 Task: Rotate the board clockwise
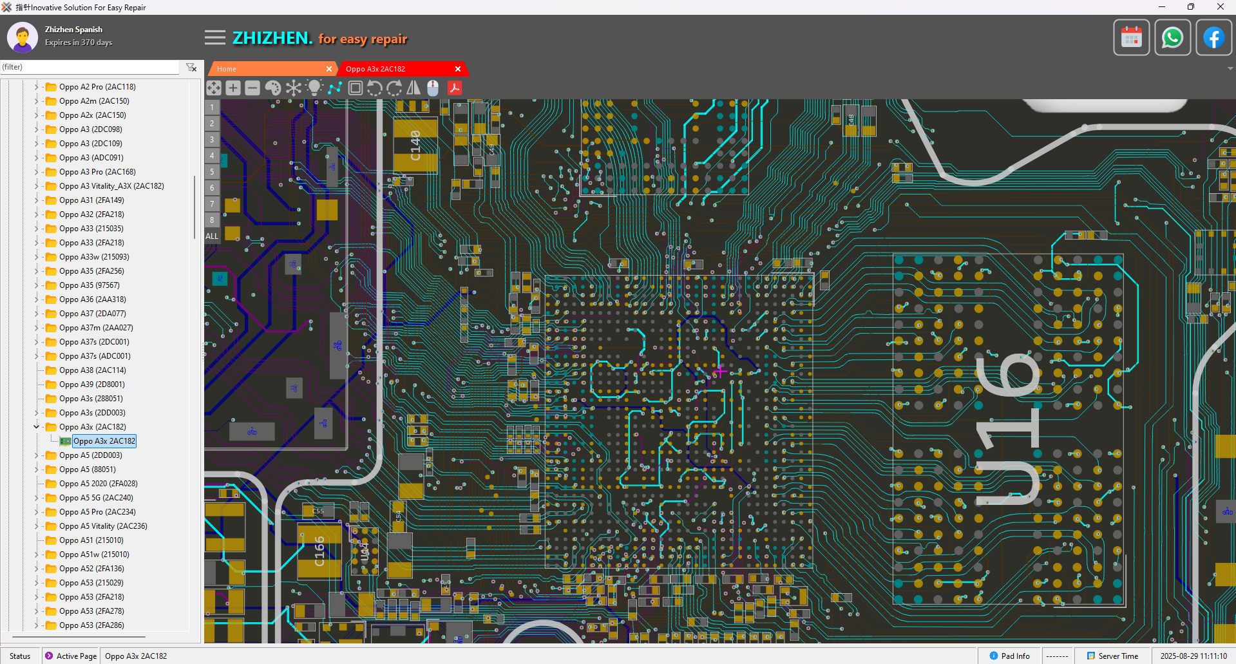point(394,88)
